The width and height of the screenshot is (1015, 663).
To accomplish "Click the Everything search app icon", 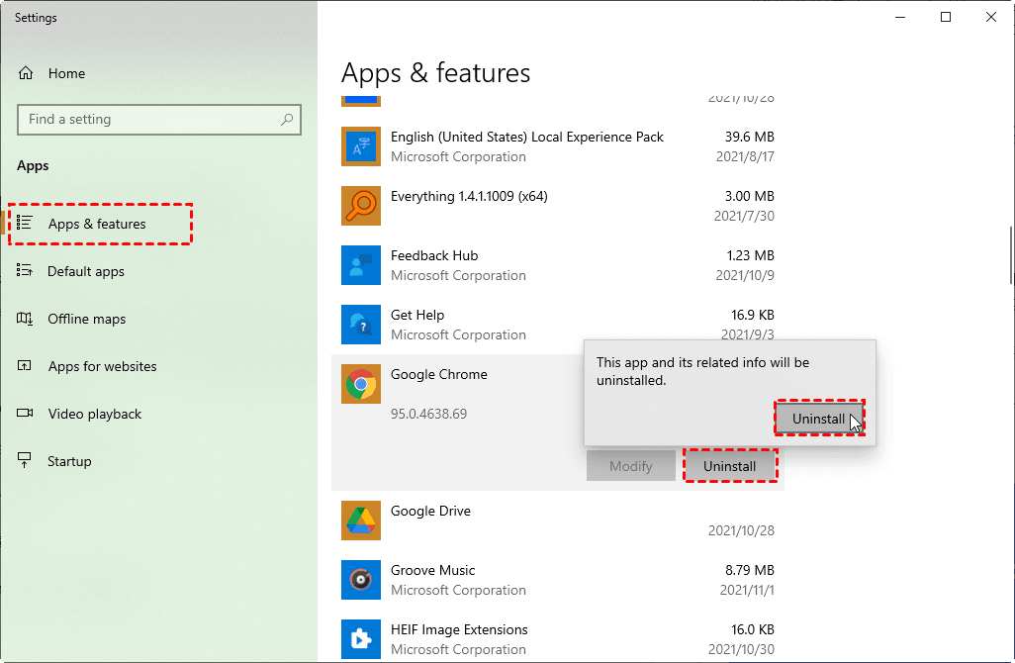I will (361, 206).
